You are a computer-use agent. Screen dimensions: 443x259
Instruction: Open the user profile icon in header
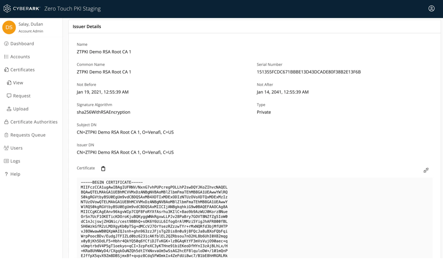(x=431, y=8)
